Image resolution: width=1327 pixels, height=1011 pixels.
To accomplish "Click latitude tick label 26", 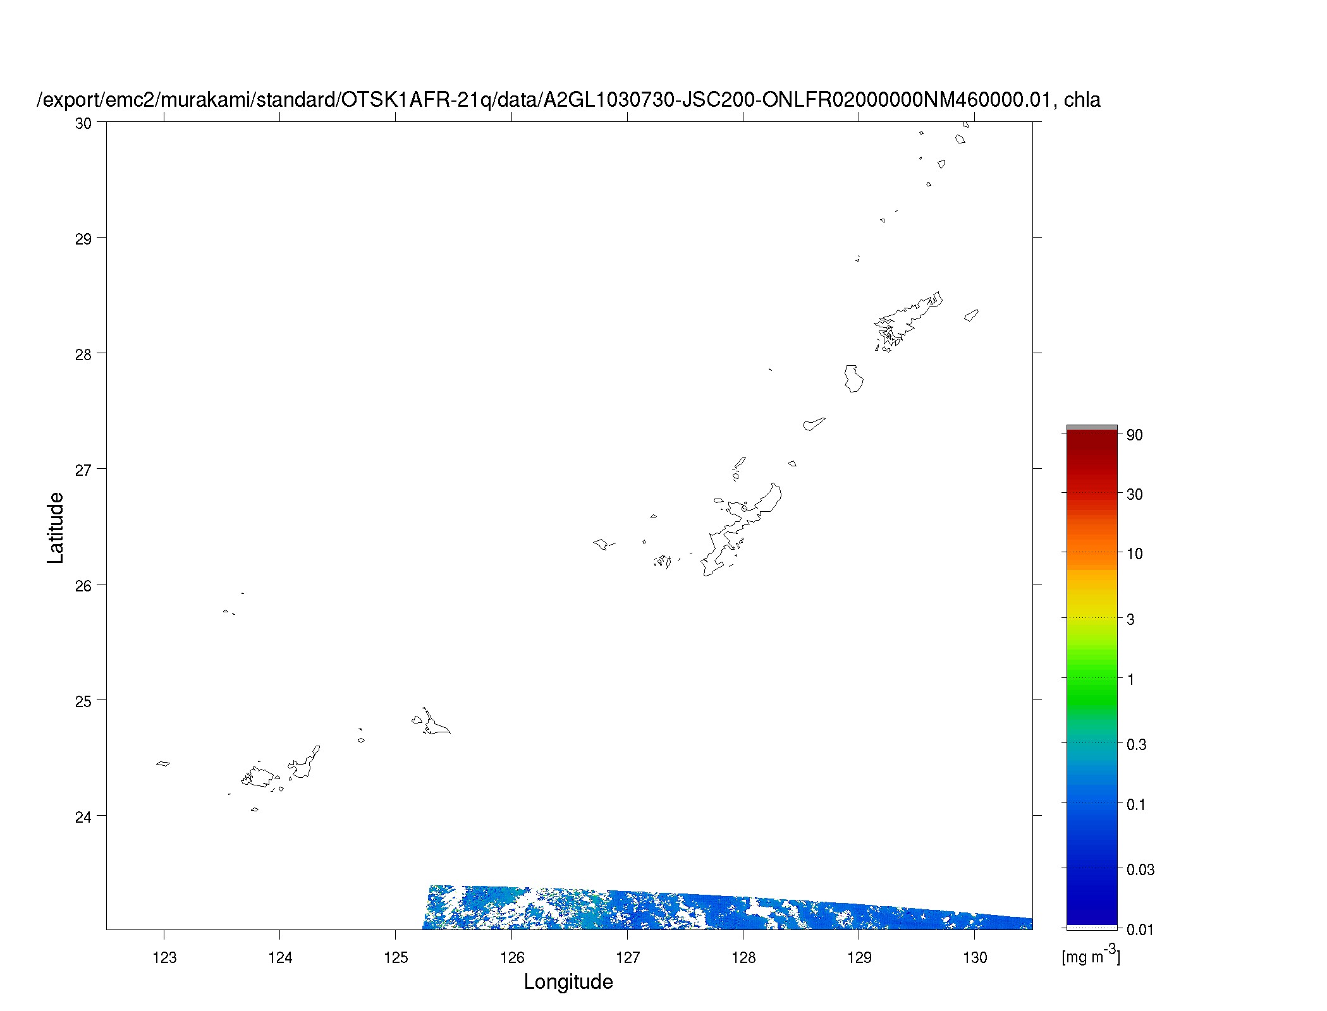I will (x=83, y=586).
